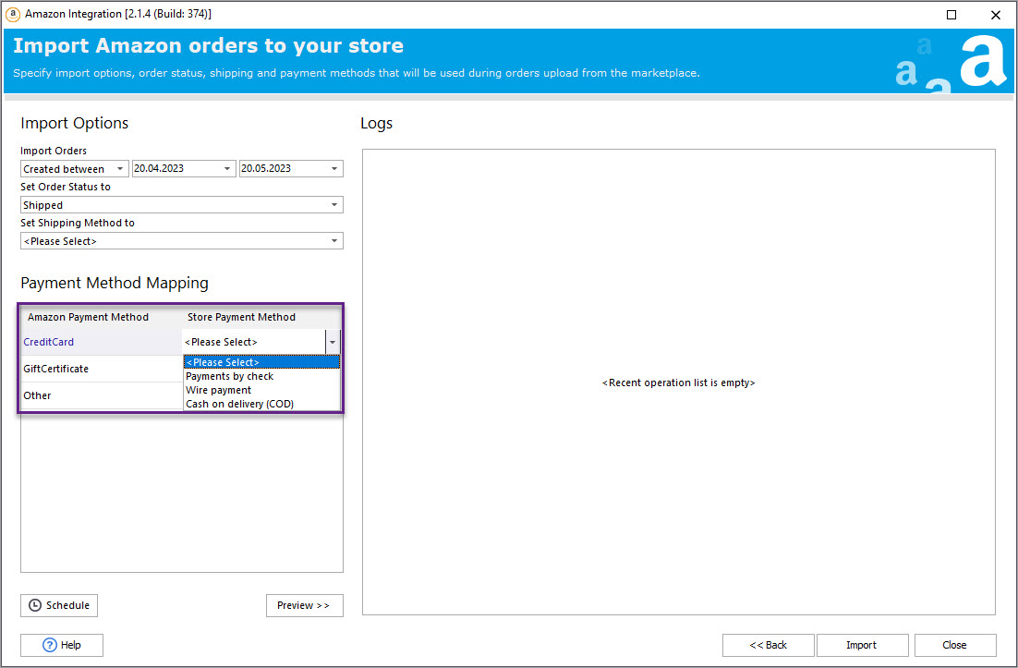Expand the start date 20.04.2023 picker
This screenshot has width=1018, height=668.
pos(228,169)
